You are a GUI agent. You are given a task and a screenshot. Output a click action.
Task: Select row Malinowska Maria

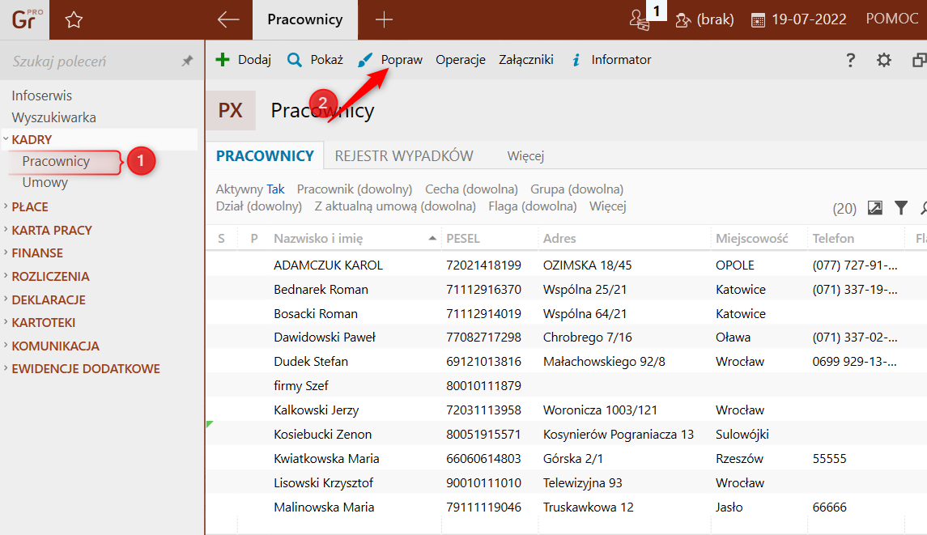pos(567,507)
